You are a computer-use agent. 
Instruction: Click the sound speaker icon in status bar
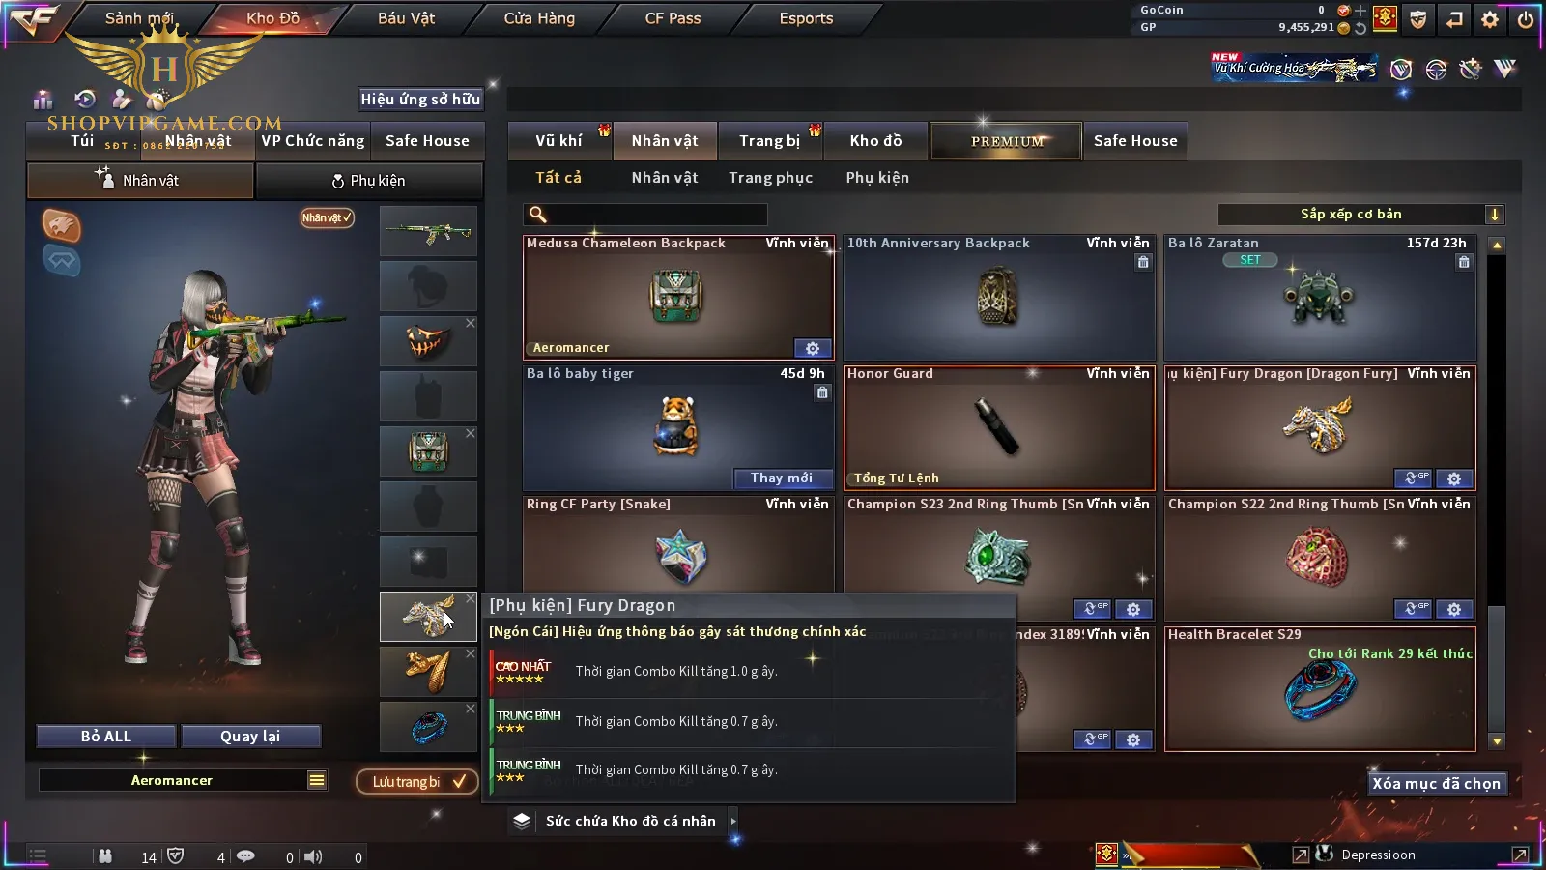click(x=313, y=856)
